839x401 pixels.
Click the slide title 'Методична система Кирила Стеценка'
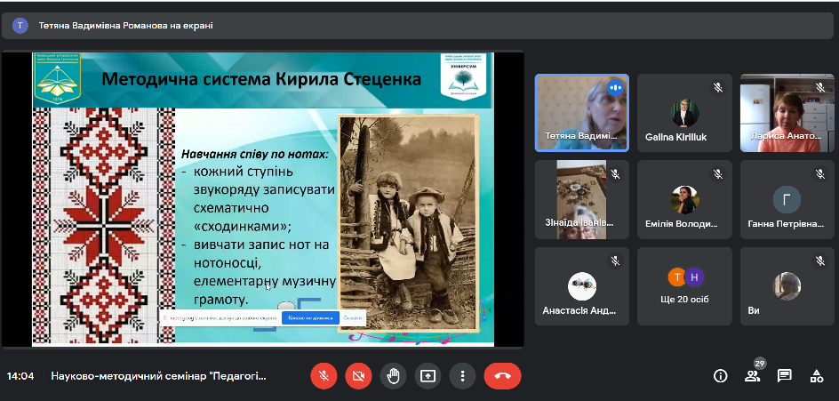tap(261, 79)
